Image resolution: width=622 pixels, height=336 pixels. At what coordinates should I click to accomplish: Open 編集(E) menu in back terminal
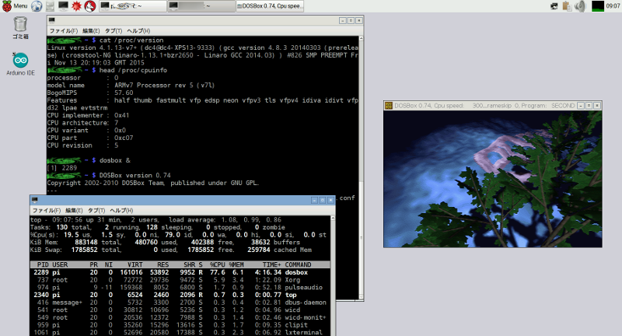91,30
